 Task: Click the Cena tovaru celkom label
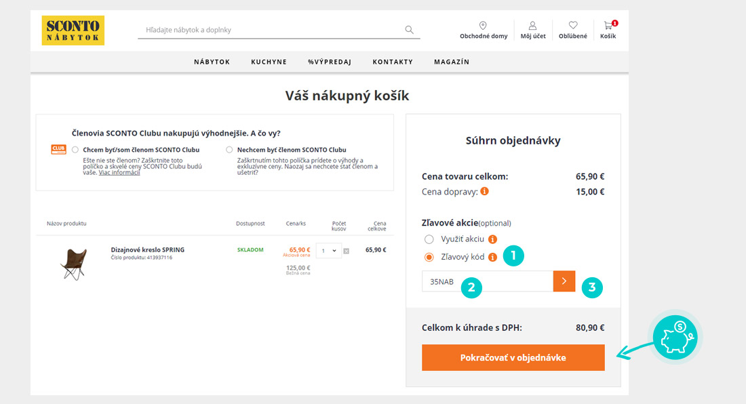[465, 176]
